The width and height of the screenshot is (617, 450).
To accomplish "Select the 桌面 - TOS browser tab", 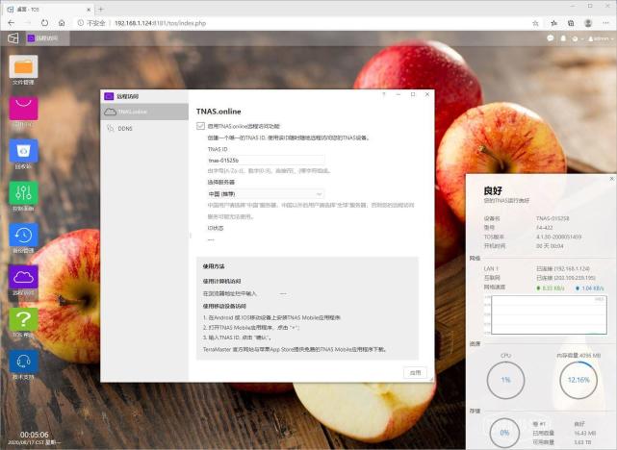I will 46,9.
